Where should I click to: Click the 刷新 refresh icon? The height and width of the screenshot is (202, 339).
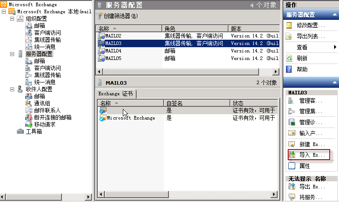(289, 58)
